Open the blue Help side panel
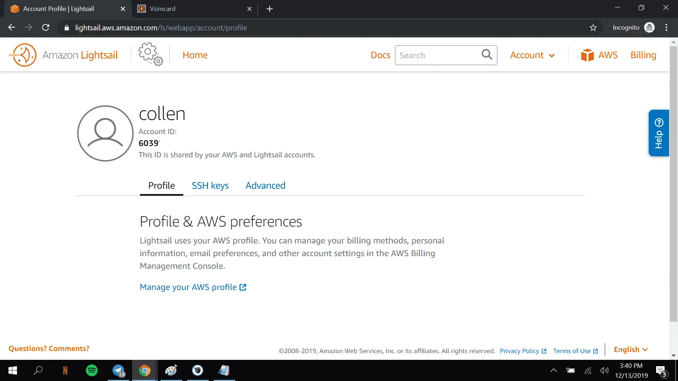 [x=659, y=133]
